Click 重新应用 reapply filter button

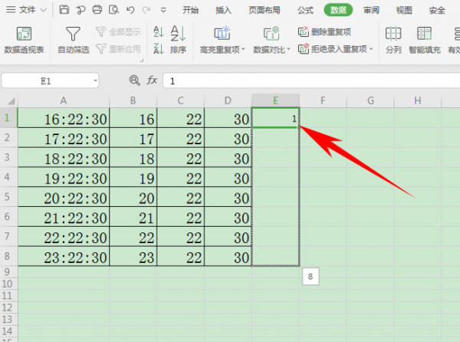tap(118, 48)
